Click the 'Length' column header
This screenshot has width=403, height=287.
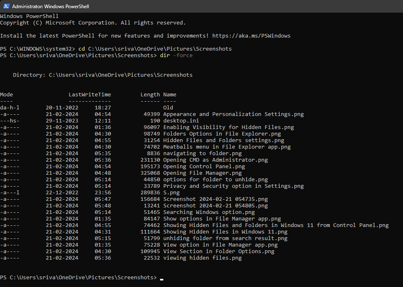150,95
